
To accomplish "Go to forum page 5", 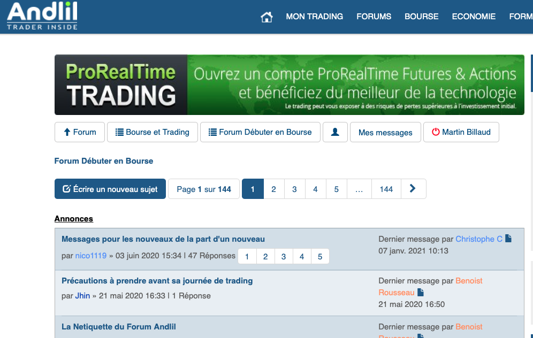I will (x=336, y=189).
